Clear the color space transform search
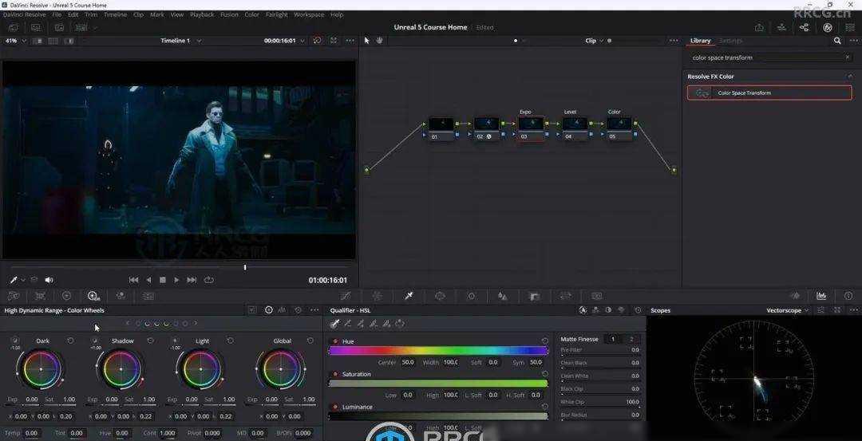The image size is (862, 441). 847,57
